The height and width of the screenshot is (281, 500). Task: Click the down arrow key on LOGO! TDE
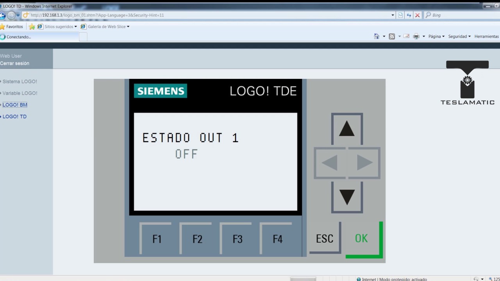click(x=347, y=197)
